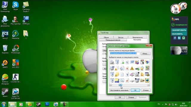Click the weather gadget showing 18°

(179, 50)
